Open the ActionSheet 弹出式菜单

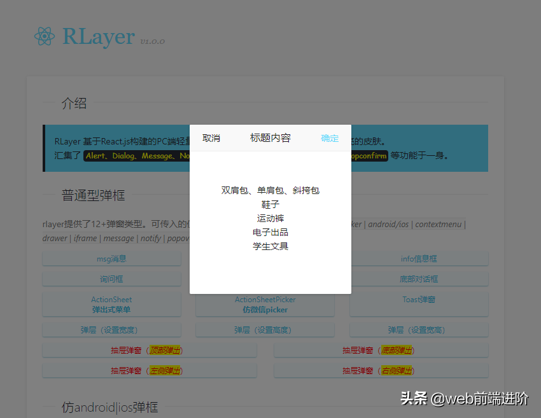(x=111, y=304)
